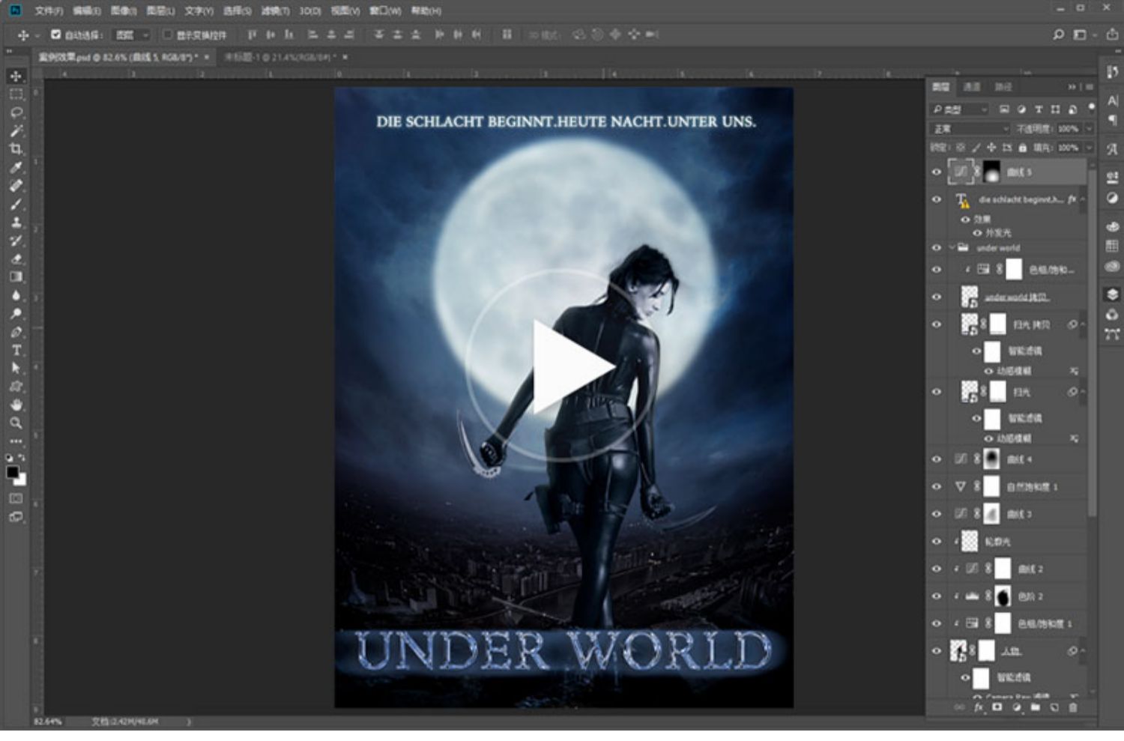Image resolution: width=1124 pixels, height=741 pixels.
Task: Delete layer with the trash icon
Action: 1073,707
